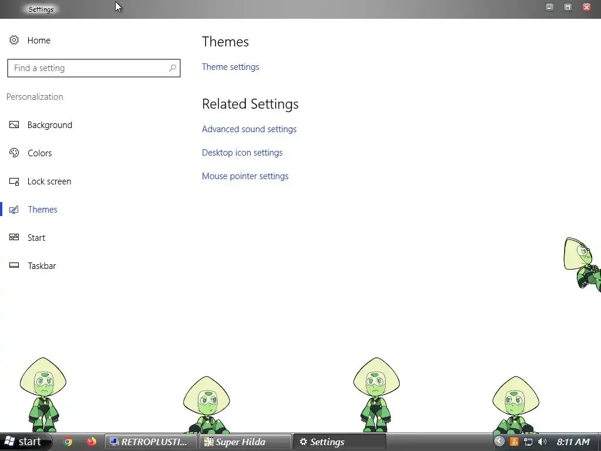601x451 pixels.
Task: Open the Theme settings link
Action: [x=230, y=67]
